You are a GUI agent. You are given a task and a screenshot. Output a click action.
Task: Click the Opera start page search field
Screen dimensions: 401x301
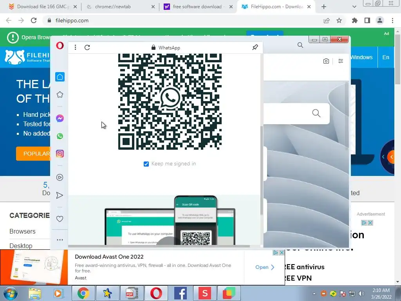tap(296, 114)
